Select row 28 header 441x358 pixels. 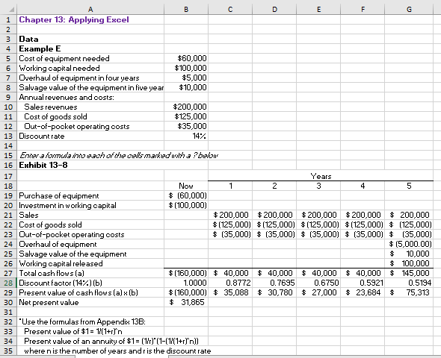click(x=8, y=283)
